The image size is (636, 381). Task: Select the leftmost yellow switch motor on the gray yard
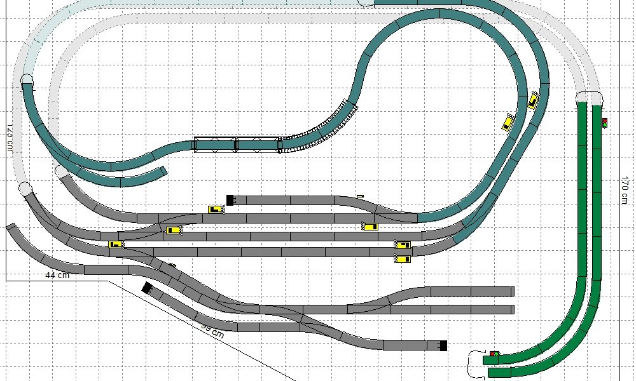click(x=115, y=244)
